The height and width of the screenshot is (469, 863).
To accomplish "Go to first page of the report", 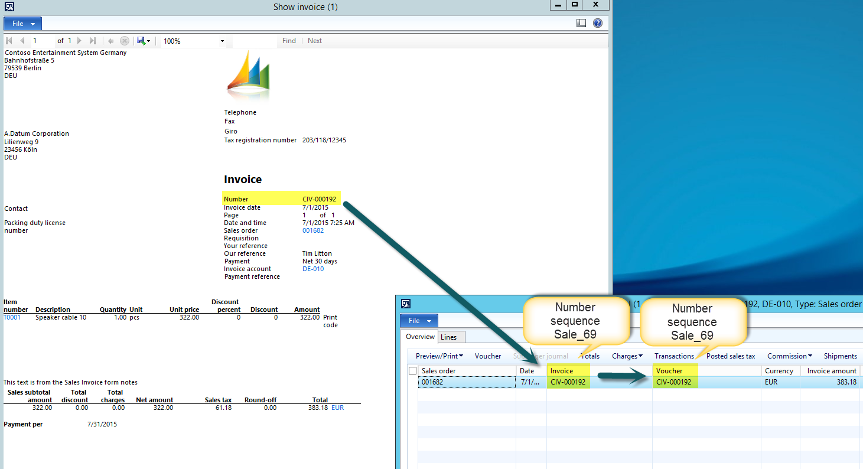I will (9, 41).
